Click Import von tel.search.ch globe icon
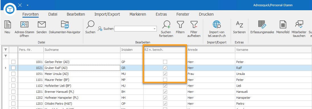This screenshot has height=109, width=312. tap(217, 24)
